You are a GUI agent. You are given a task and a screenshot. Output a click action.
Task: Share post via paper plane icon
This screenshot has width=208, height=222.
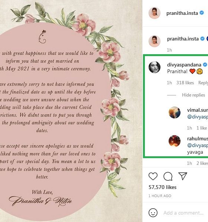pos(183,176)
